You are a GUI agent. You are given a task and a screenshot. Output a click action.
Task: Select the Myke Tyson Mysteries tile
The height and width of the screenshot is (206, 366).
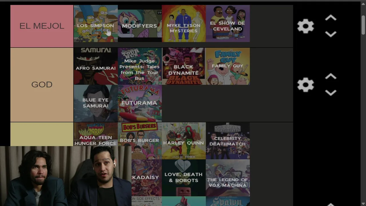pos(184,23)
